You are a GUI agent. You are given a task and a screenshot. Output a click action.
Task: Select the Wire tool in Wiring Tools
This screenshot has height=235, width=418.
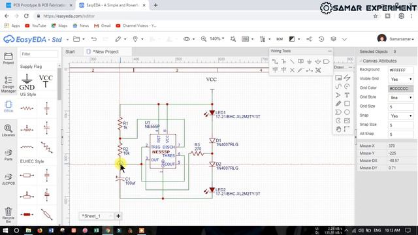(275, 61)
